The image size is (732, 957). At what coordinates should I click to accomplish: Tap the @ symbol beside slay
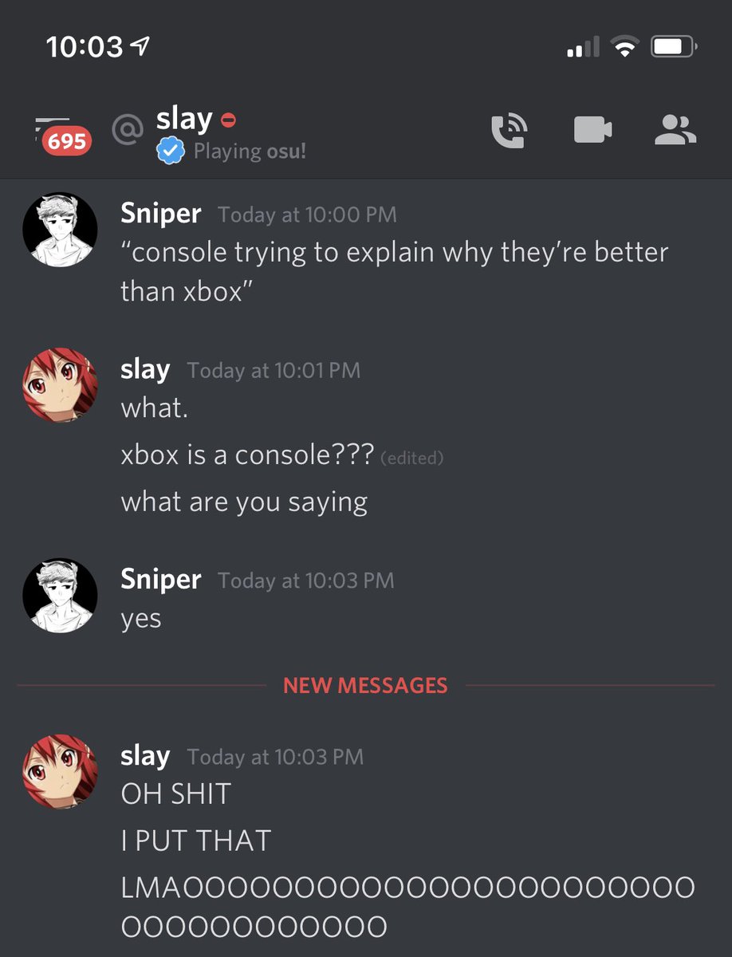(x=127, y=129)
